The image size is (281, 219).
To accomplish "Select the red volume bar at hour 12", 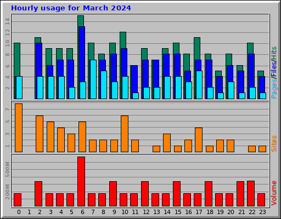I will [x=145, y=194].
